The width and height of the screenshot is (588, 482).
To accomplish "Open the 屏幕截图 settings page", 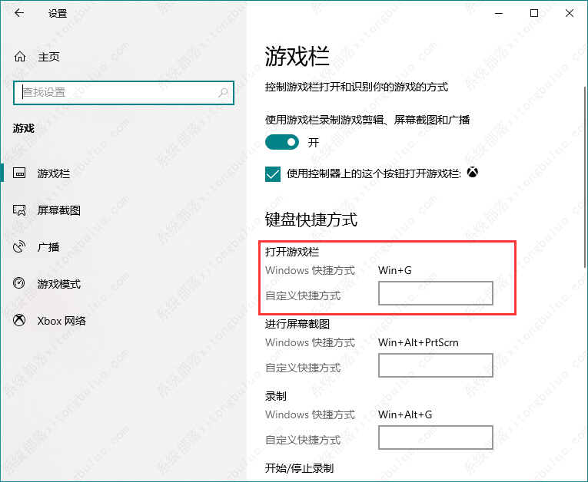I will (x=59, y=210).
